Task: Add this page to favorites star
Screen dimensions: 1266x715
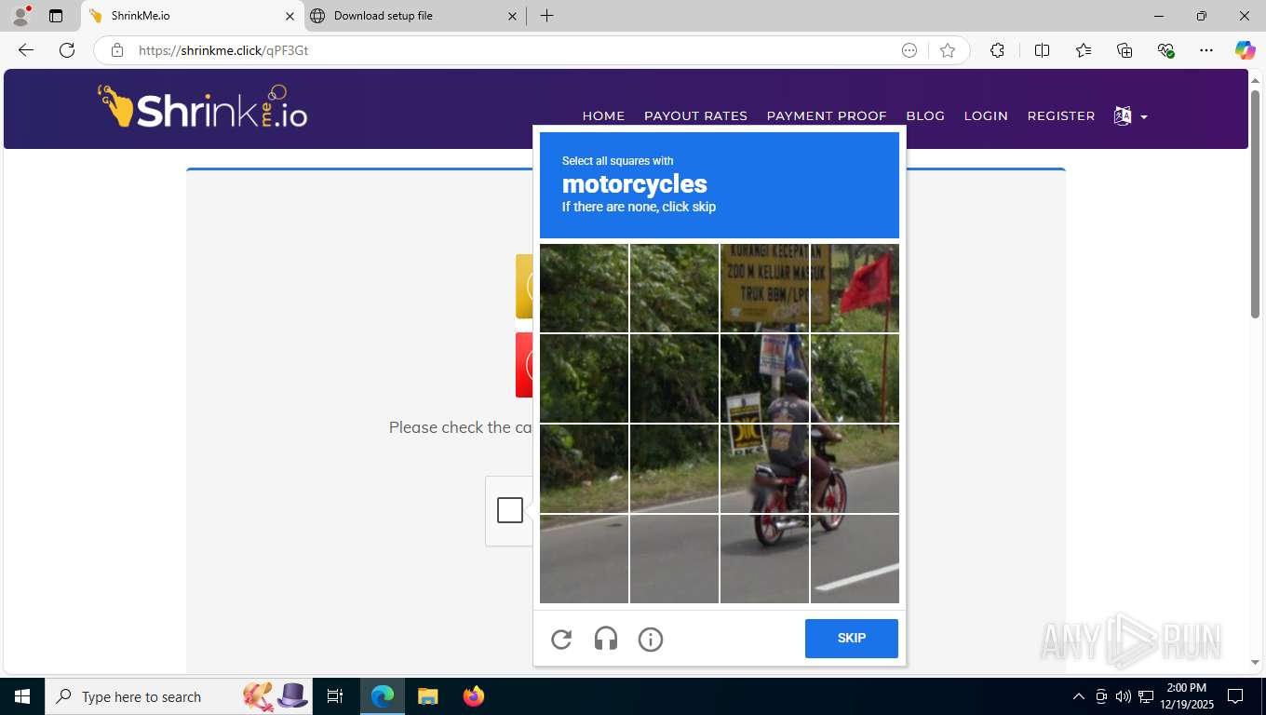Action: [x=948, y=50]
